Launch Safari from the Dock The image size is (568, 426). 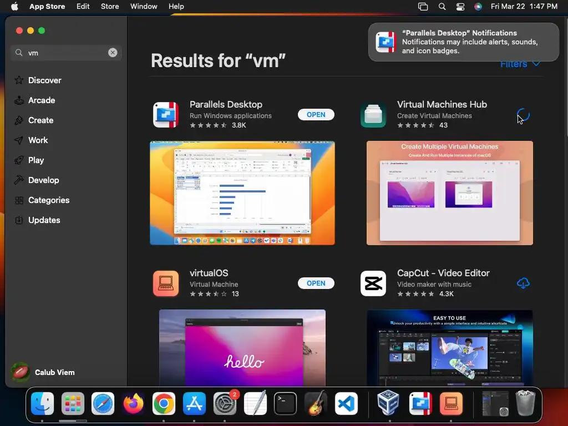tap(103, 403)
